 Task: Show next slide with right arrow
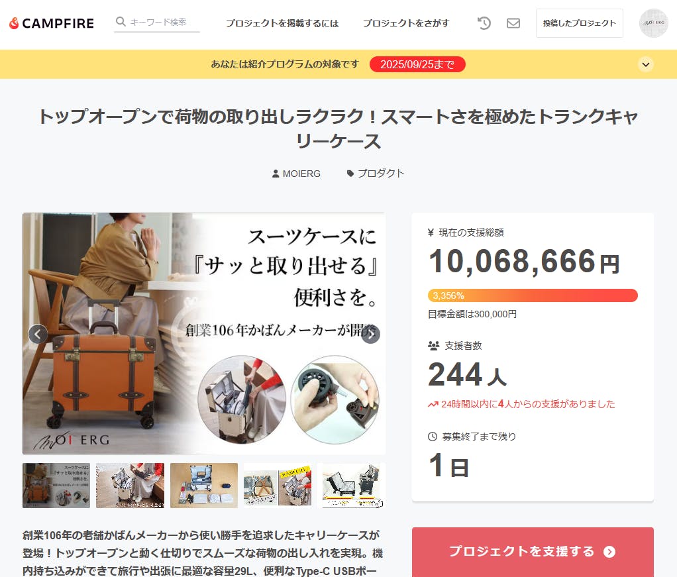[x=370, y=334]
